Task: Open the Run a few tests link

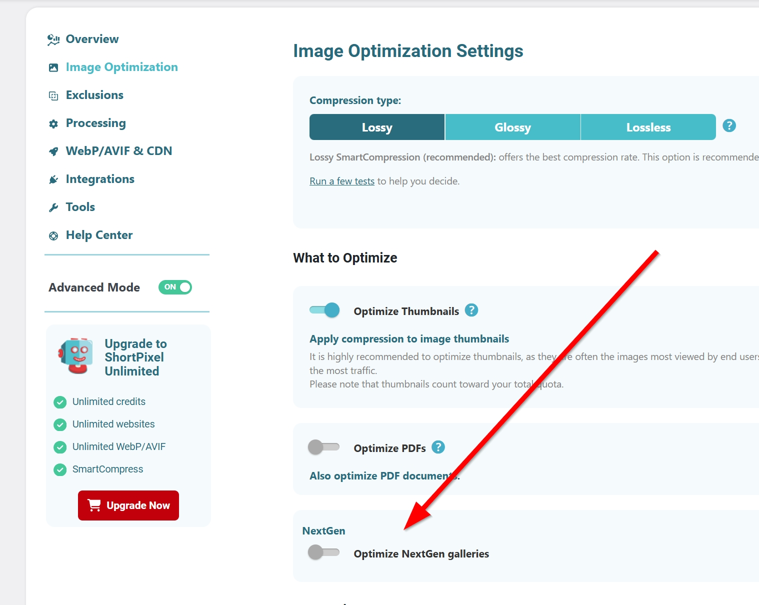Action: coord(342,180)
